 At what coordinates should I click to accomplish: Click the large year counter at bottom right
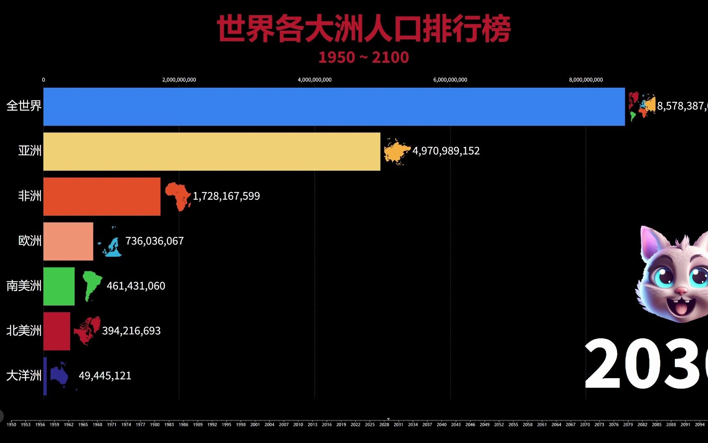646,363
